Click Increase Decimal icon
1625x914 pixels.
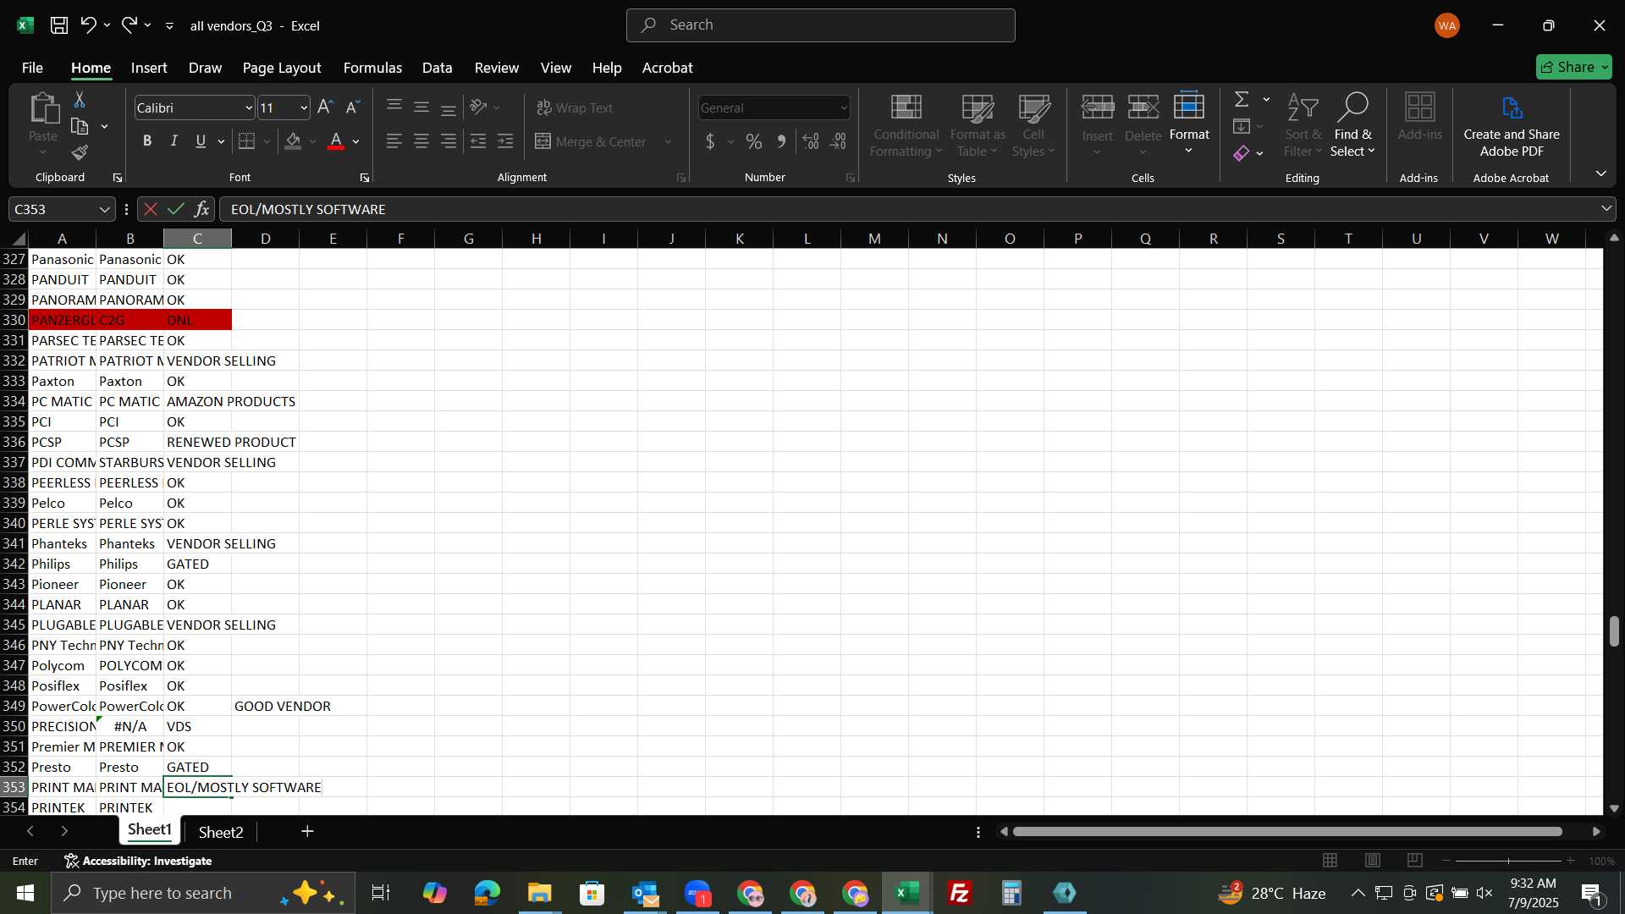(x=811, y=141)
